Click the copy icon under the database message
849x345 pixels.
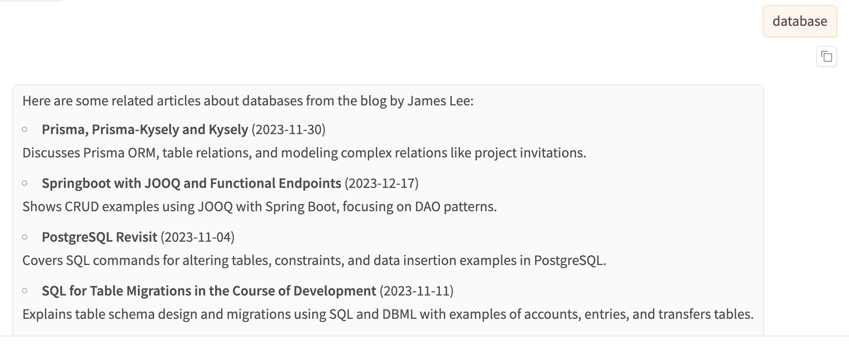(x=826, y=57)
